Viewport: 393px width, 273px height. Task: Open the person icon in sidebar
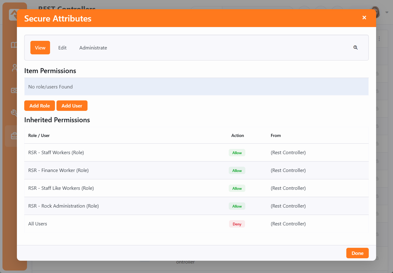click(14, 68)
